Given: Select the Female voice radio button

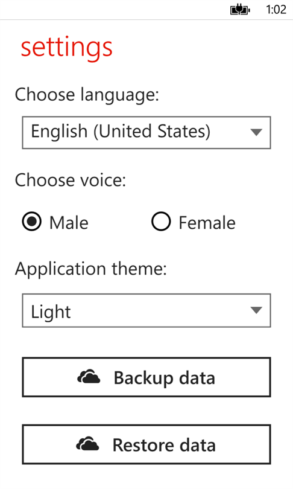Looking at the screenshot, I should [x=161, y=222].
